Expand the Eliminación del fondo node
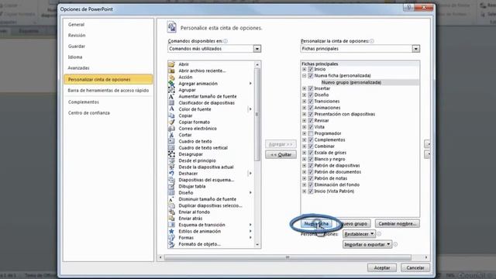The height and width of the screenshot is (279, 496). click(x=304, y=184)
